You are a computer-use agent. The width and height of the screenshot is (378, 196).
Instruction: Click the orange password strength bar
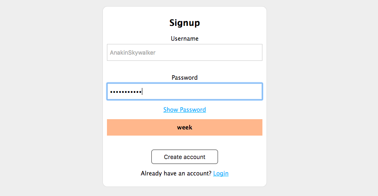pos(184,127)
